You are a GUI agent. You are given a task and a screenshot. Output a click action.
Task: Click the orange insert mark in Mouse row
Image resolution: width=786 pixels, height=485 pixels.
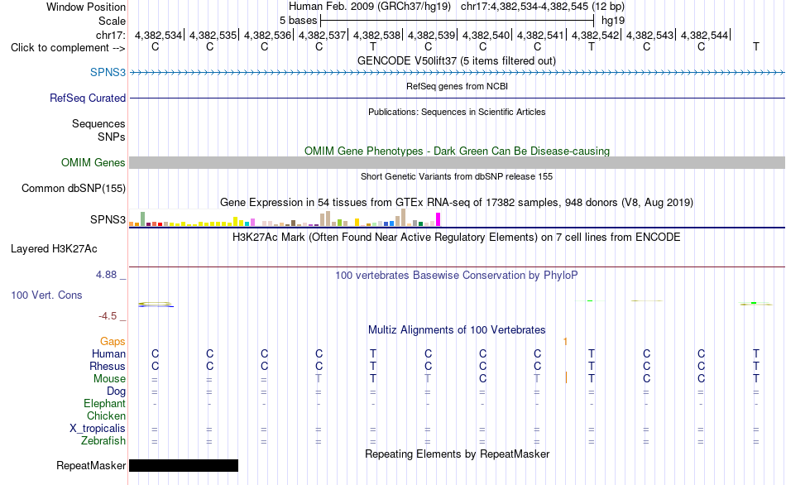pyautogui.click(x=566, y=377)
